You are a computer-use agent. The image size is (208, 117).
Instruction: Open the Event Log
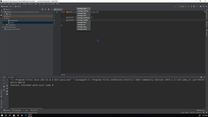(x=201, y=110)
